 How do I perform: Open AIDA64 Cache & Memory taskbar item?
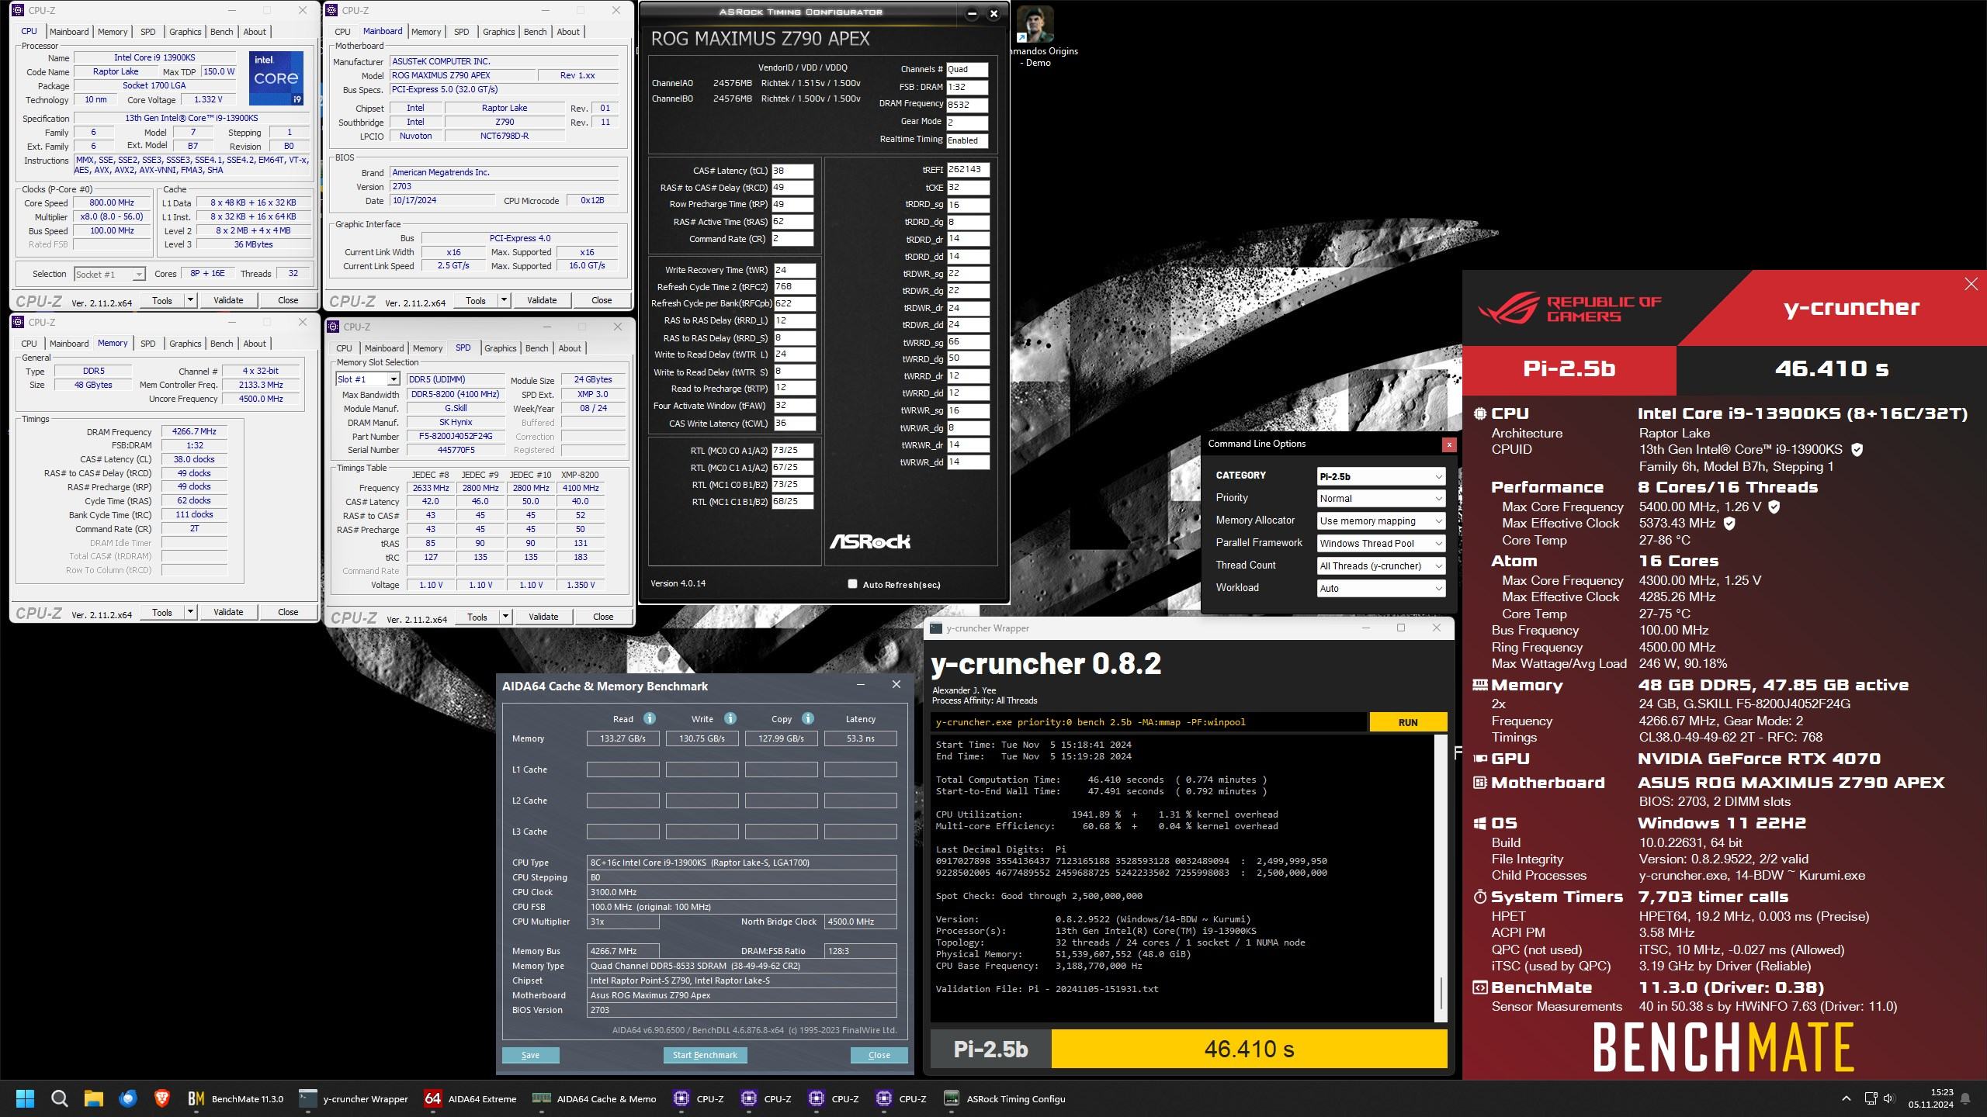pos(594,1098)
